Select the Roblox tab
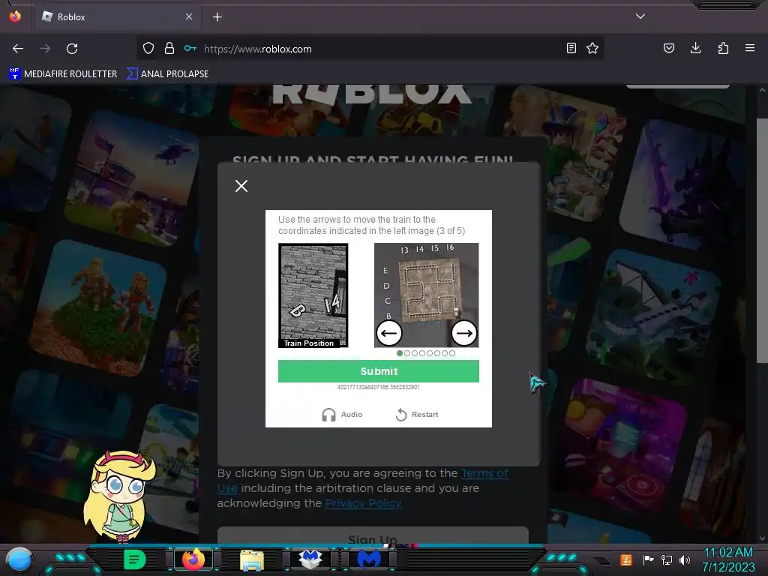This screenshot has height=576, width=768. pos(118,16)
